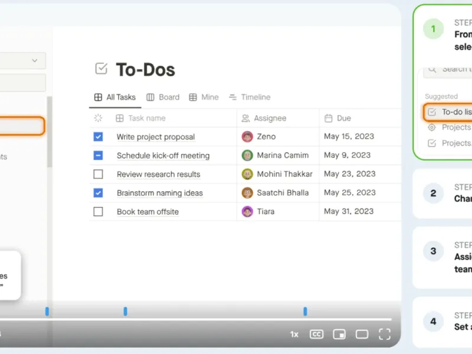Click the left sidebar vertical scrollbar

(50, 132)
